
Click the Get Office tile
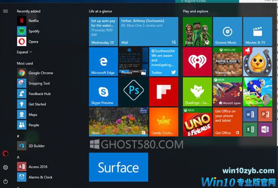(x=228, y=122)
